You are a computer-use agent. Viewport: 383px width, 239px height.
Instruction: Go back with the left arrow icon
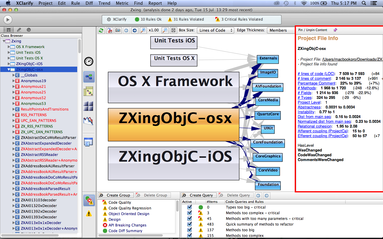[126, 30]
